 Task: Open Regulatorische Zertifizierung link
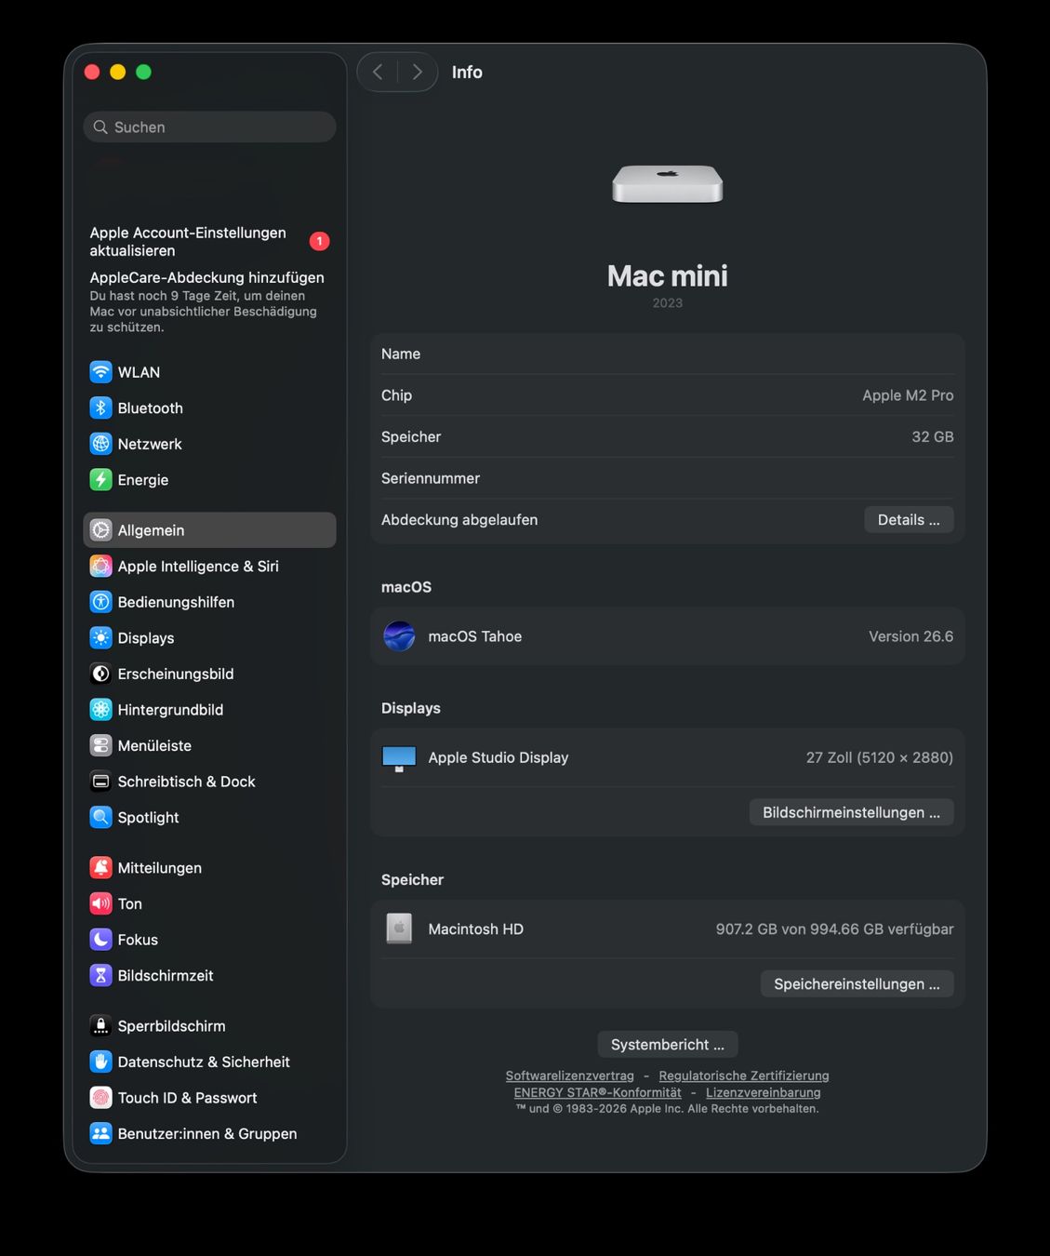click(744, 1076)
